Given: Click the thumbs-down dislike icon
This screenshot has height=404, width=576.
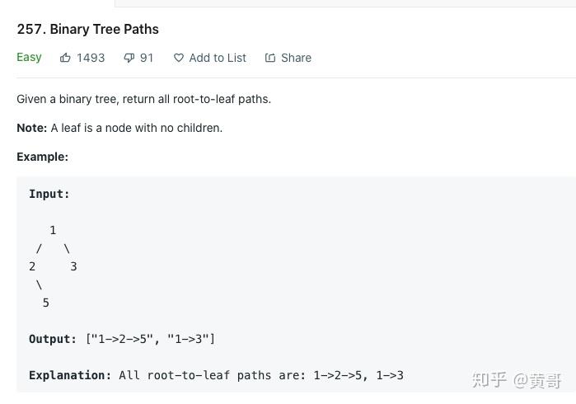Looking at the screenshot, I should pyautogui.click(x=129, y=58).
